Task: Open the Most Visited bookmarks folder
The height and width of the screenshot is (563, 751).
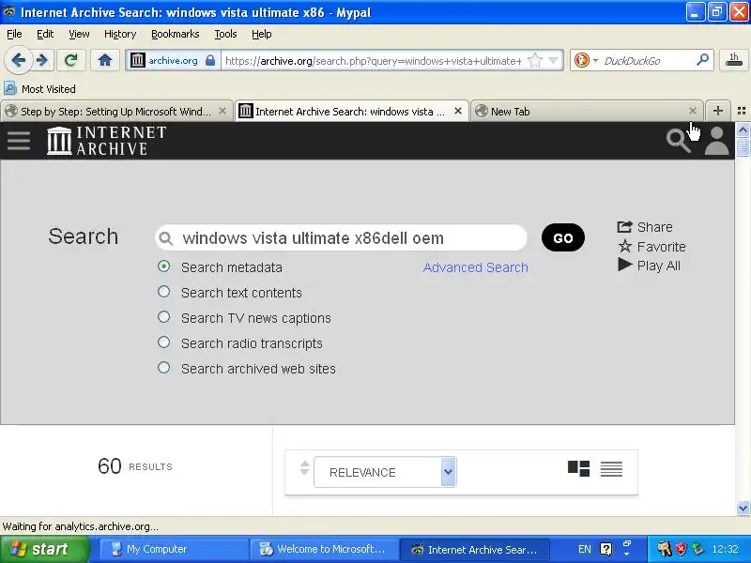Action: pyautogui.click(x=40, y=88)
